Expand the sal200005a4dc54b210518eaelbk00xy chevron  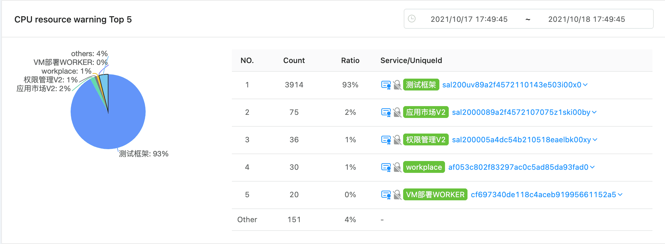point(595,140)
